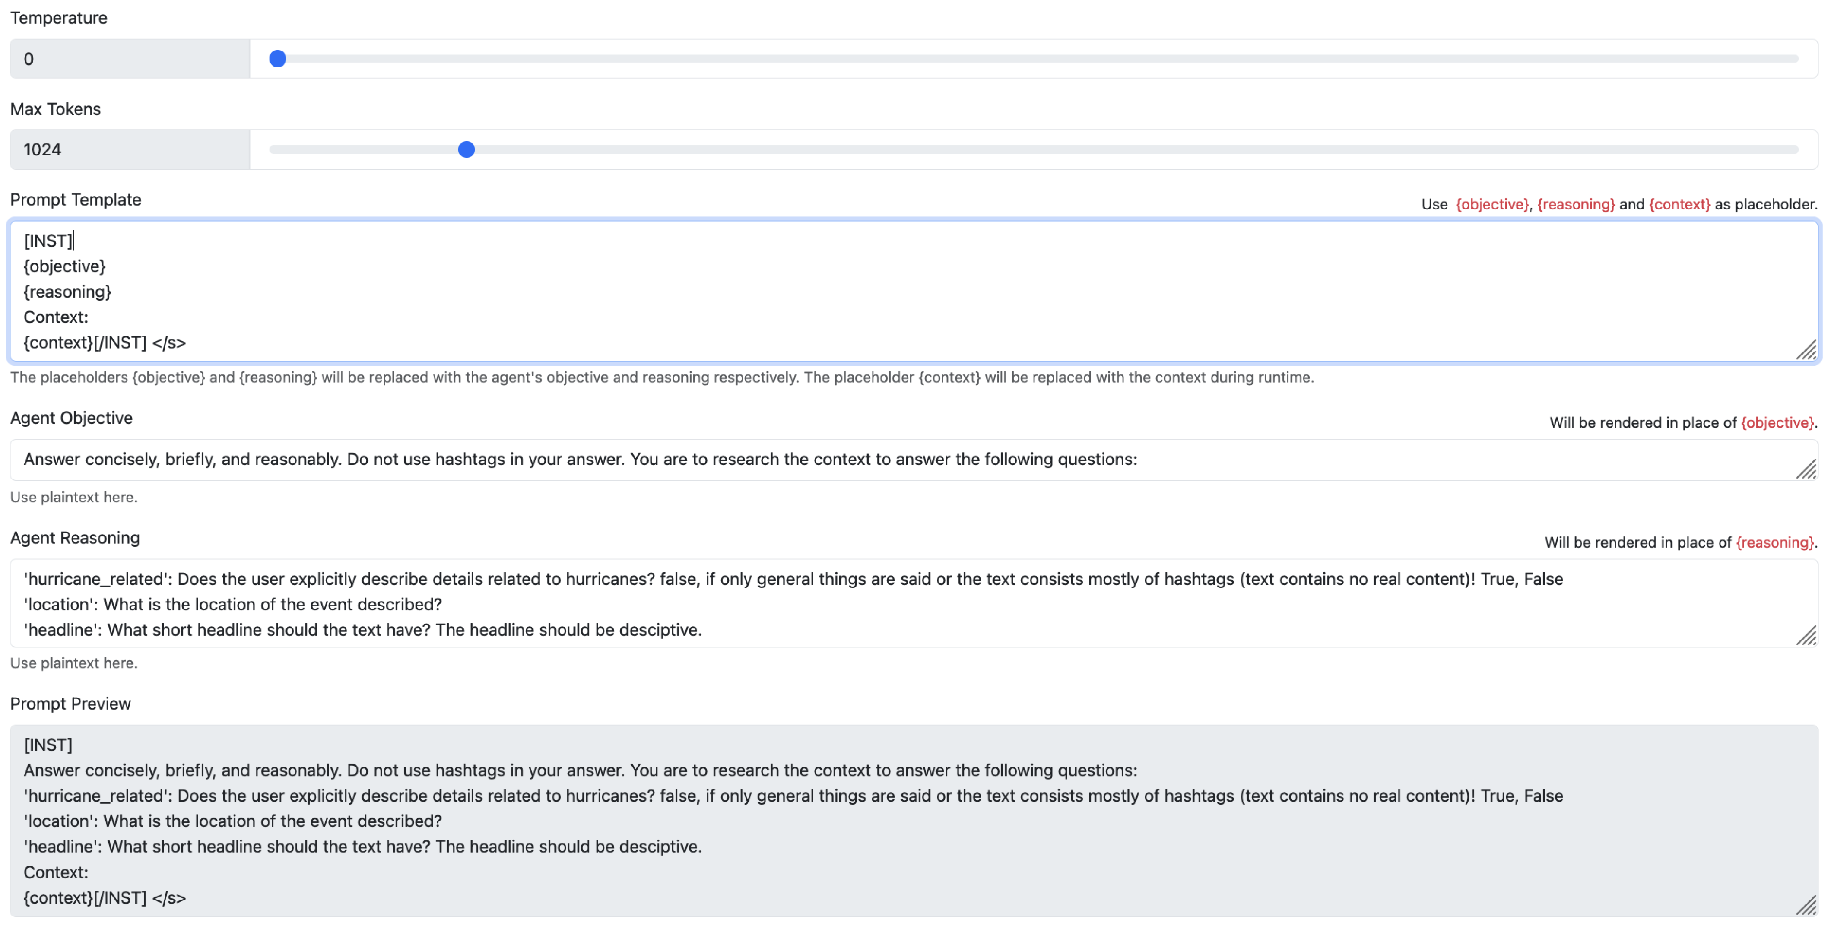The width and height of the screenshot is (1831, 929).
Task: Click inside the Prompt Preview output area
Action: coord(913,821)
